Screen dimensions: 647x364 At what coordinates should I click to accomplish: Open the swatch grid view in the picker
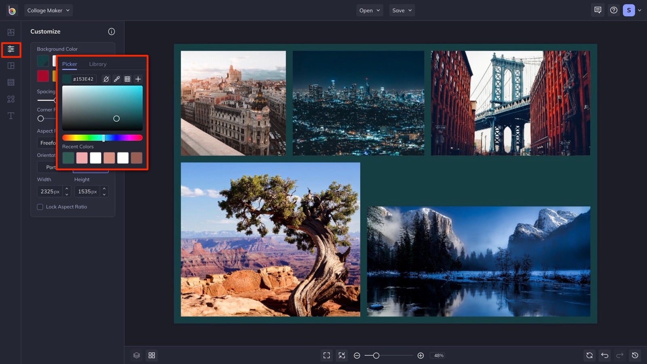coord(127,79)
